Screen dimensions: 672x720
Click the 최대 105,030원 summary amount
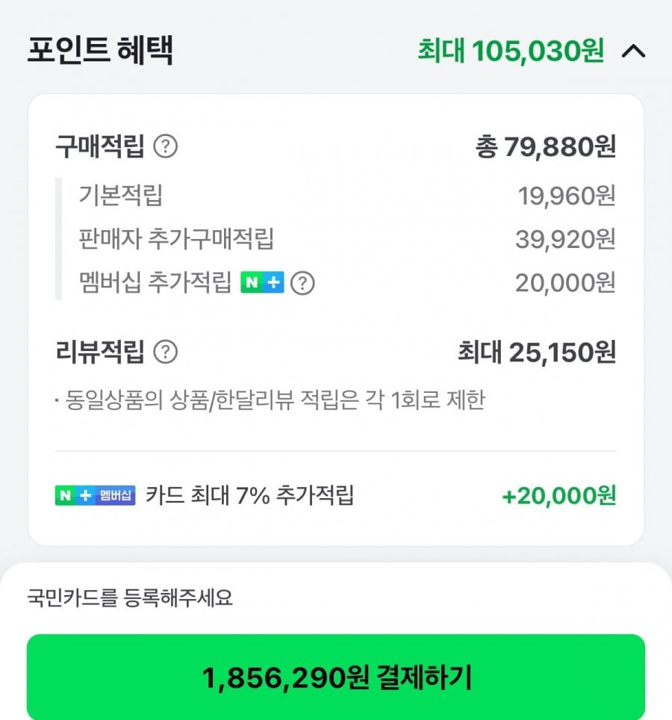tap(510, 52)
